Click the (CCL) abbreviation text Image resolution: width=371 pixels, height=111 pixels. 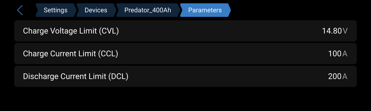[108, 54]
